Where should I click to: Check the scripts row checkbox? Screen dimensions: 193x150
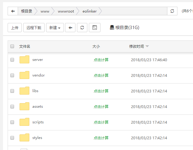pyautogui.click(x=12, y=122)
